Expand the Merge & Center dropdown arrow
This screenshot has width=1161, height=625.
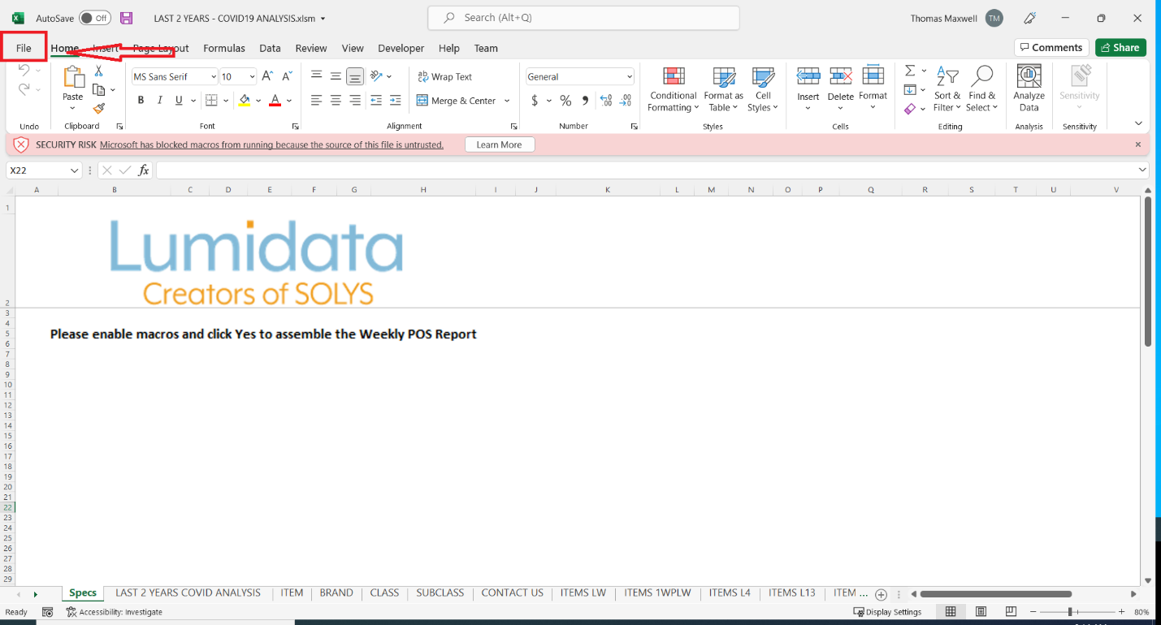[507, 101]
